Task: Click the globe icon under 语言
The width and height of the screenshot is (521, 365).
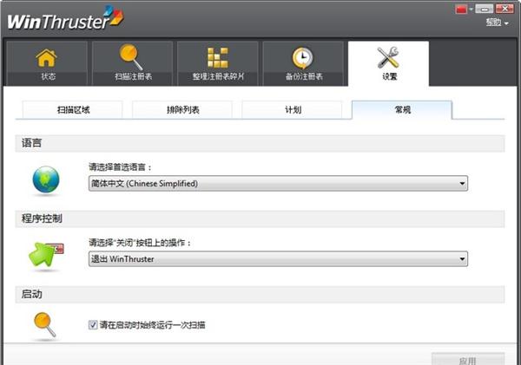Action: pyautogui.click(x=45, y=180)
